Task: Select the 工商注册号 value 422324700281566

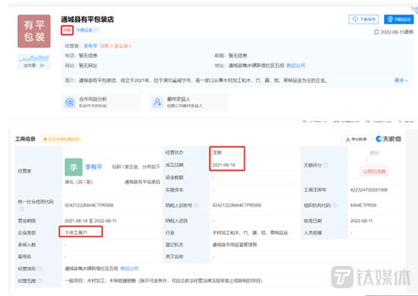Action: coord(369,190)
